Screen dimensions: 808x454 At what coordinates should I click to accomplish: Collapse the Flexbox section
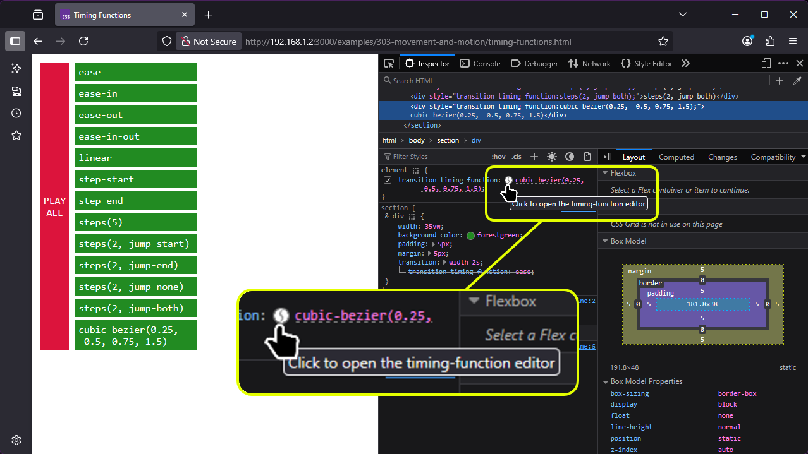(x=605, y=173)
